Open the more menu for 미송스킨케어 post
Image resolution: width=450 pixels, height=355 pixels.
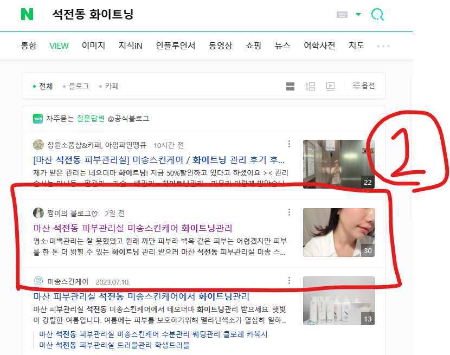click(x=289, y=280)
